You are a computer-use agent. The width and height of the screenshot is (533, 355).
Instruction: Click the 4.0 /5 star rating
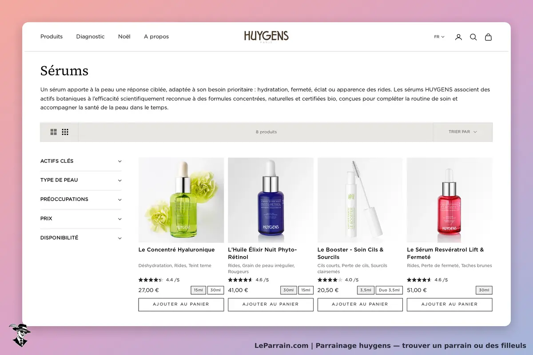[338, 280]
